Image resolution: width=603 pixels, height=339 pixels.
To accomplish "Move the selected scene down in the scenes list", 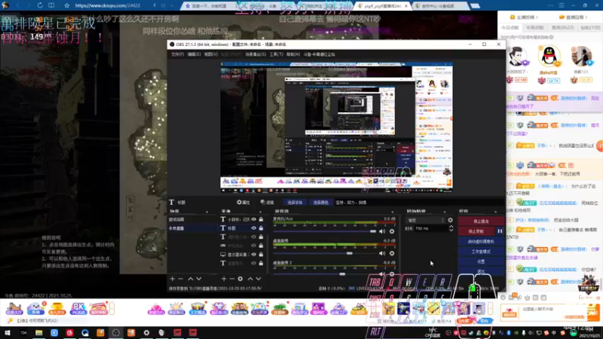I will click(x=199, y=279).
